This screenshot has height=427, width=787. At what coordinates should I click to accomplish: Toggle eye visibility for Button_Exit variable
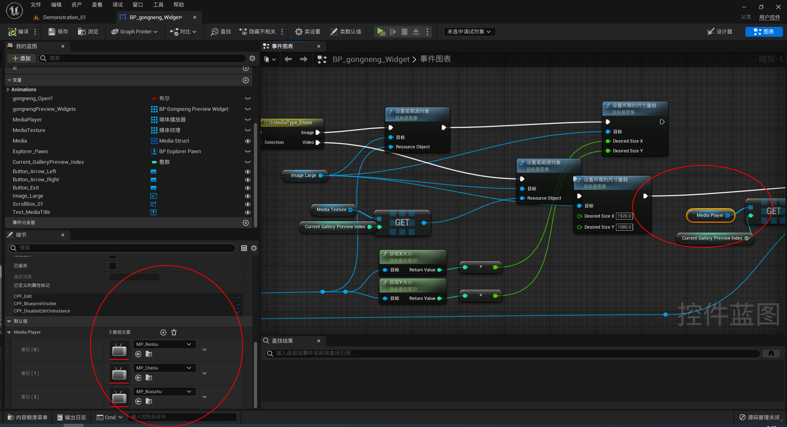coord(247,188)
